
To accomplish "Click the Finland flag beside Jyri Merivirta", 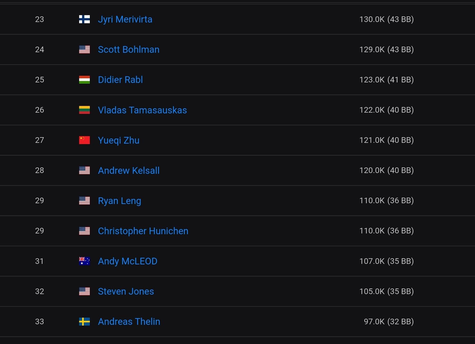I will coord(84,19).
